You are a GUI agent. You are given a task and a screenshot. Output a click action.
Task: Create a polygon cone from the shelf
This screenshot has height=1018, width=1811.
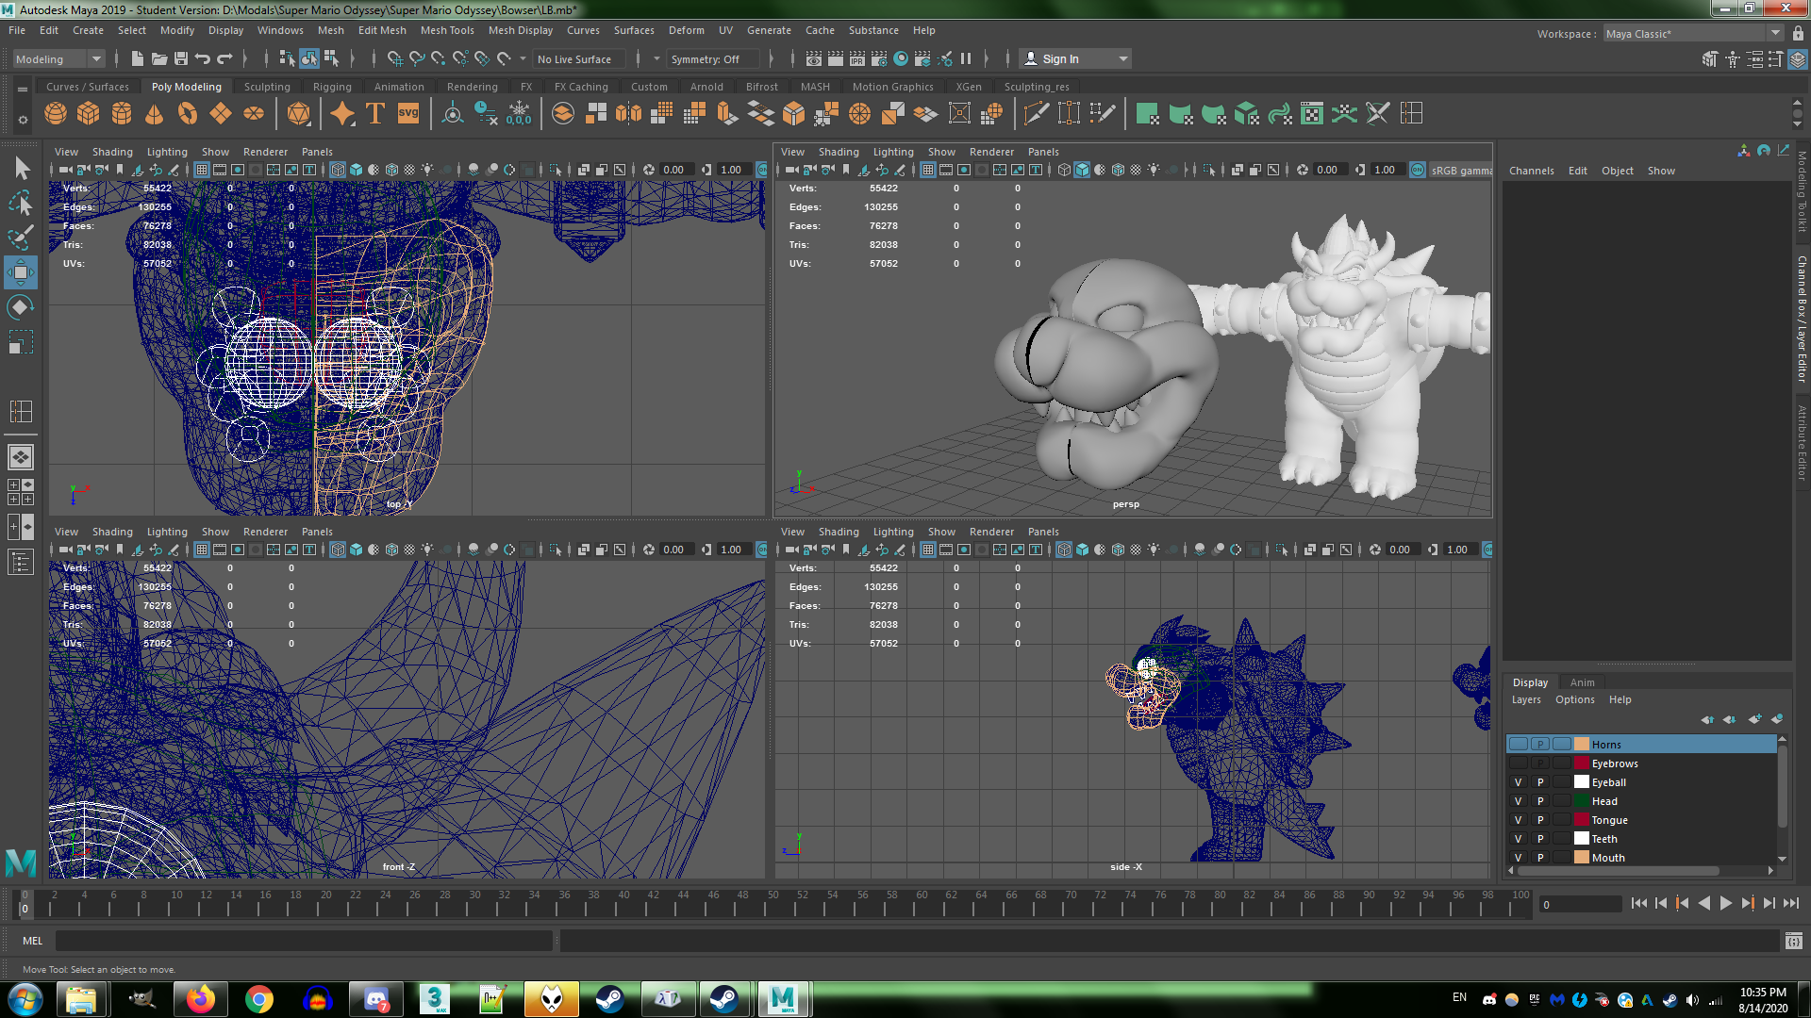(x=155, y=114)
